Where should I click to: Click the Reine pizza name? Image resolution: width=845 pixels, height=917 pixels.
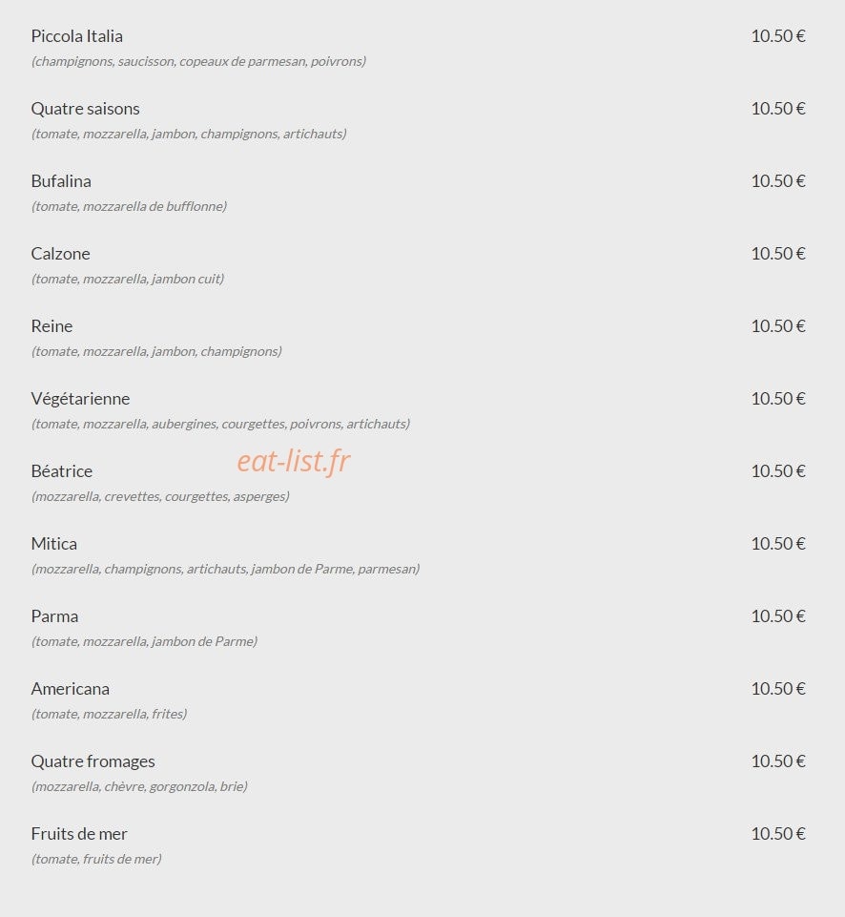[52, 326]
